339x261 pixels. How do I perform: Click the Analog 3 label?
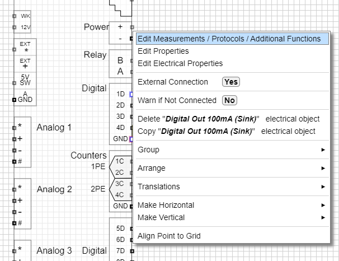coord(54,251)
